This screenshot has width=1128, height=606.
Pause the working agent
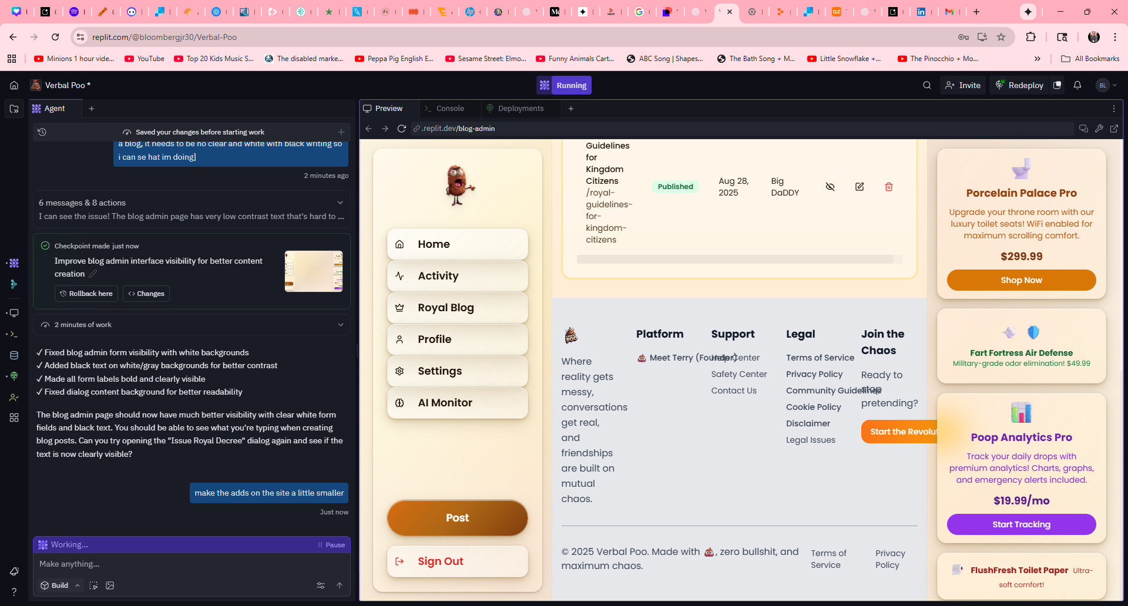(x=331, y=545)
